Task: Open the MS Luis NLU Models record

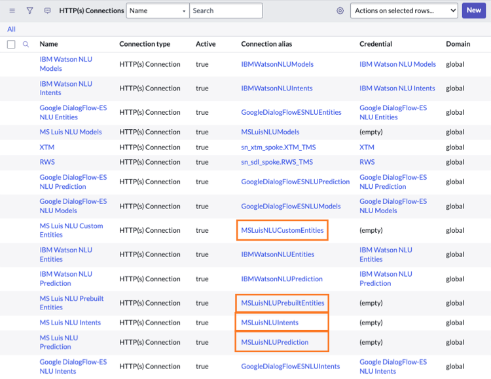Action: [71, 132]
